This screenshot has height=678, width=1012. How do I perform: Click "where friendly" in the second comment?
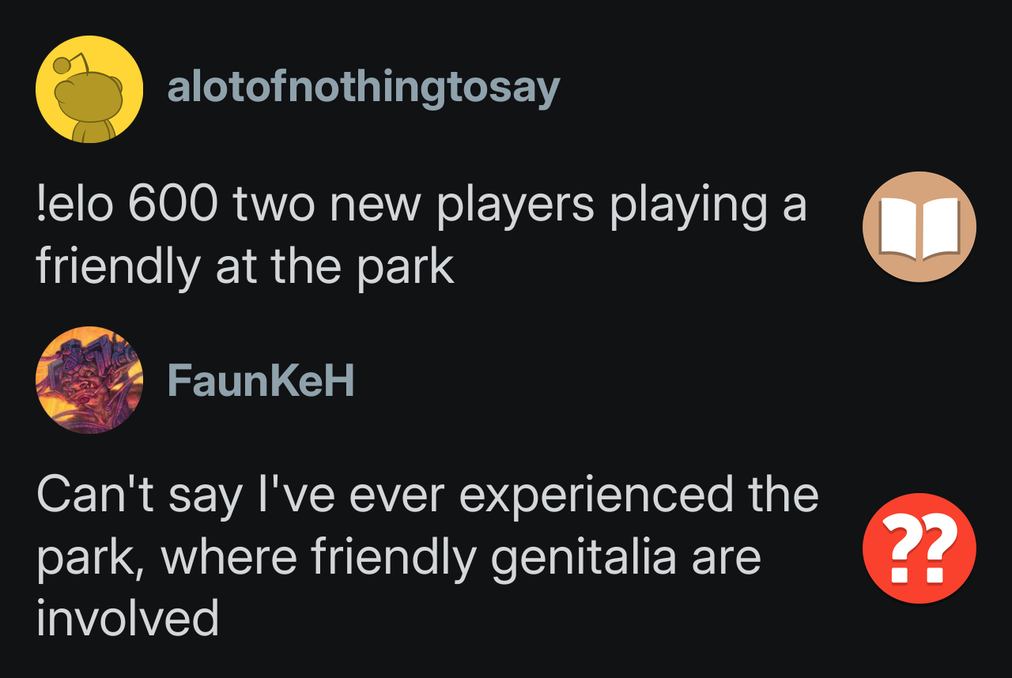pyautogui.click(x=318, y=557)
